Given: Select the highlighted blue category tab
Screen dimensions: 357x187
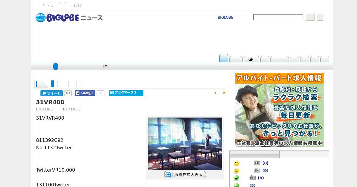Looking at the screenshot, I should 224,58.
